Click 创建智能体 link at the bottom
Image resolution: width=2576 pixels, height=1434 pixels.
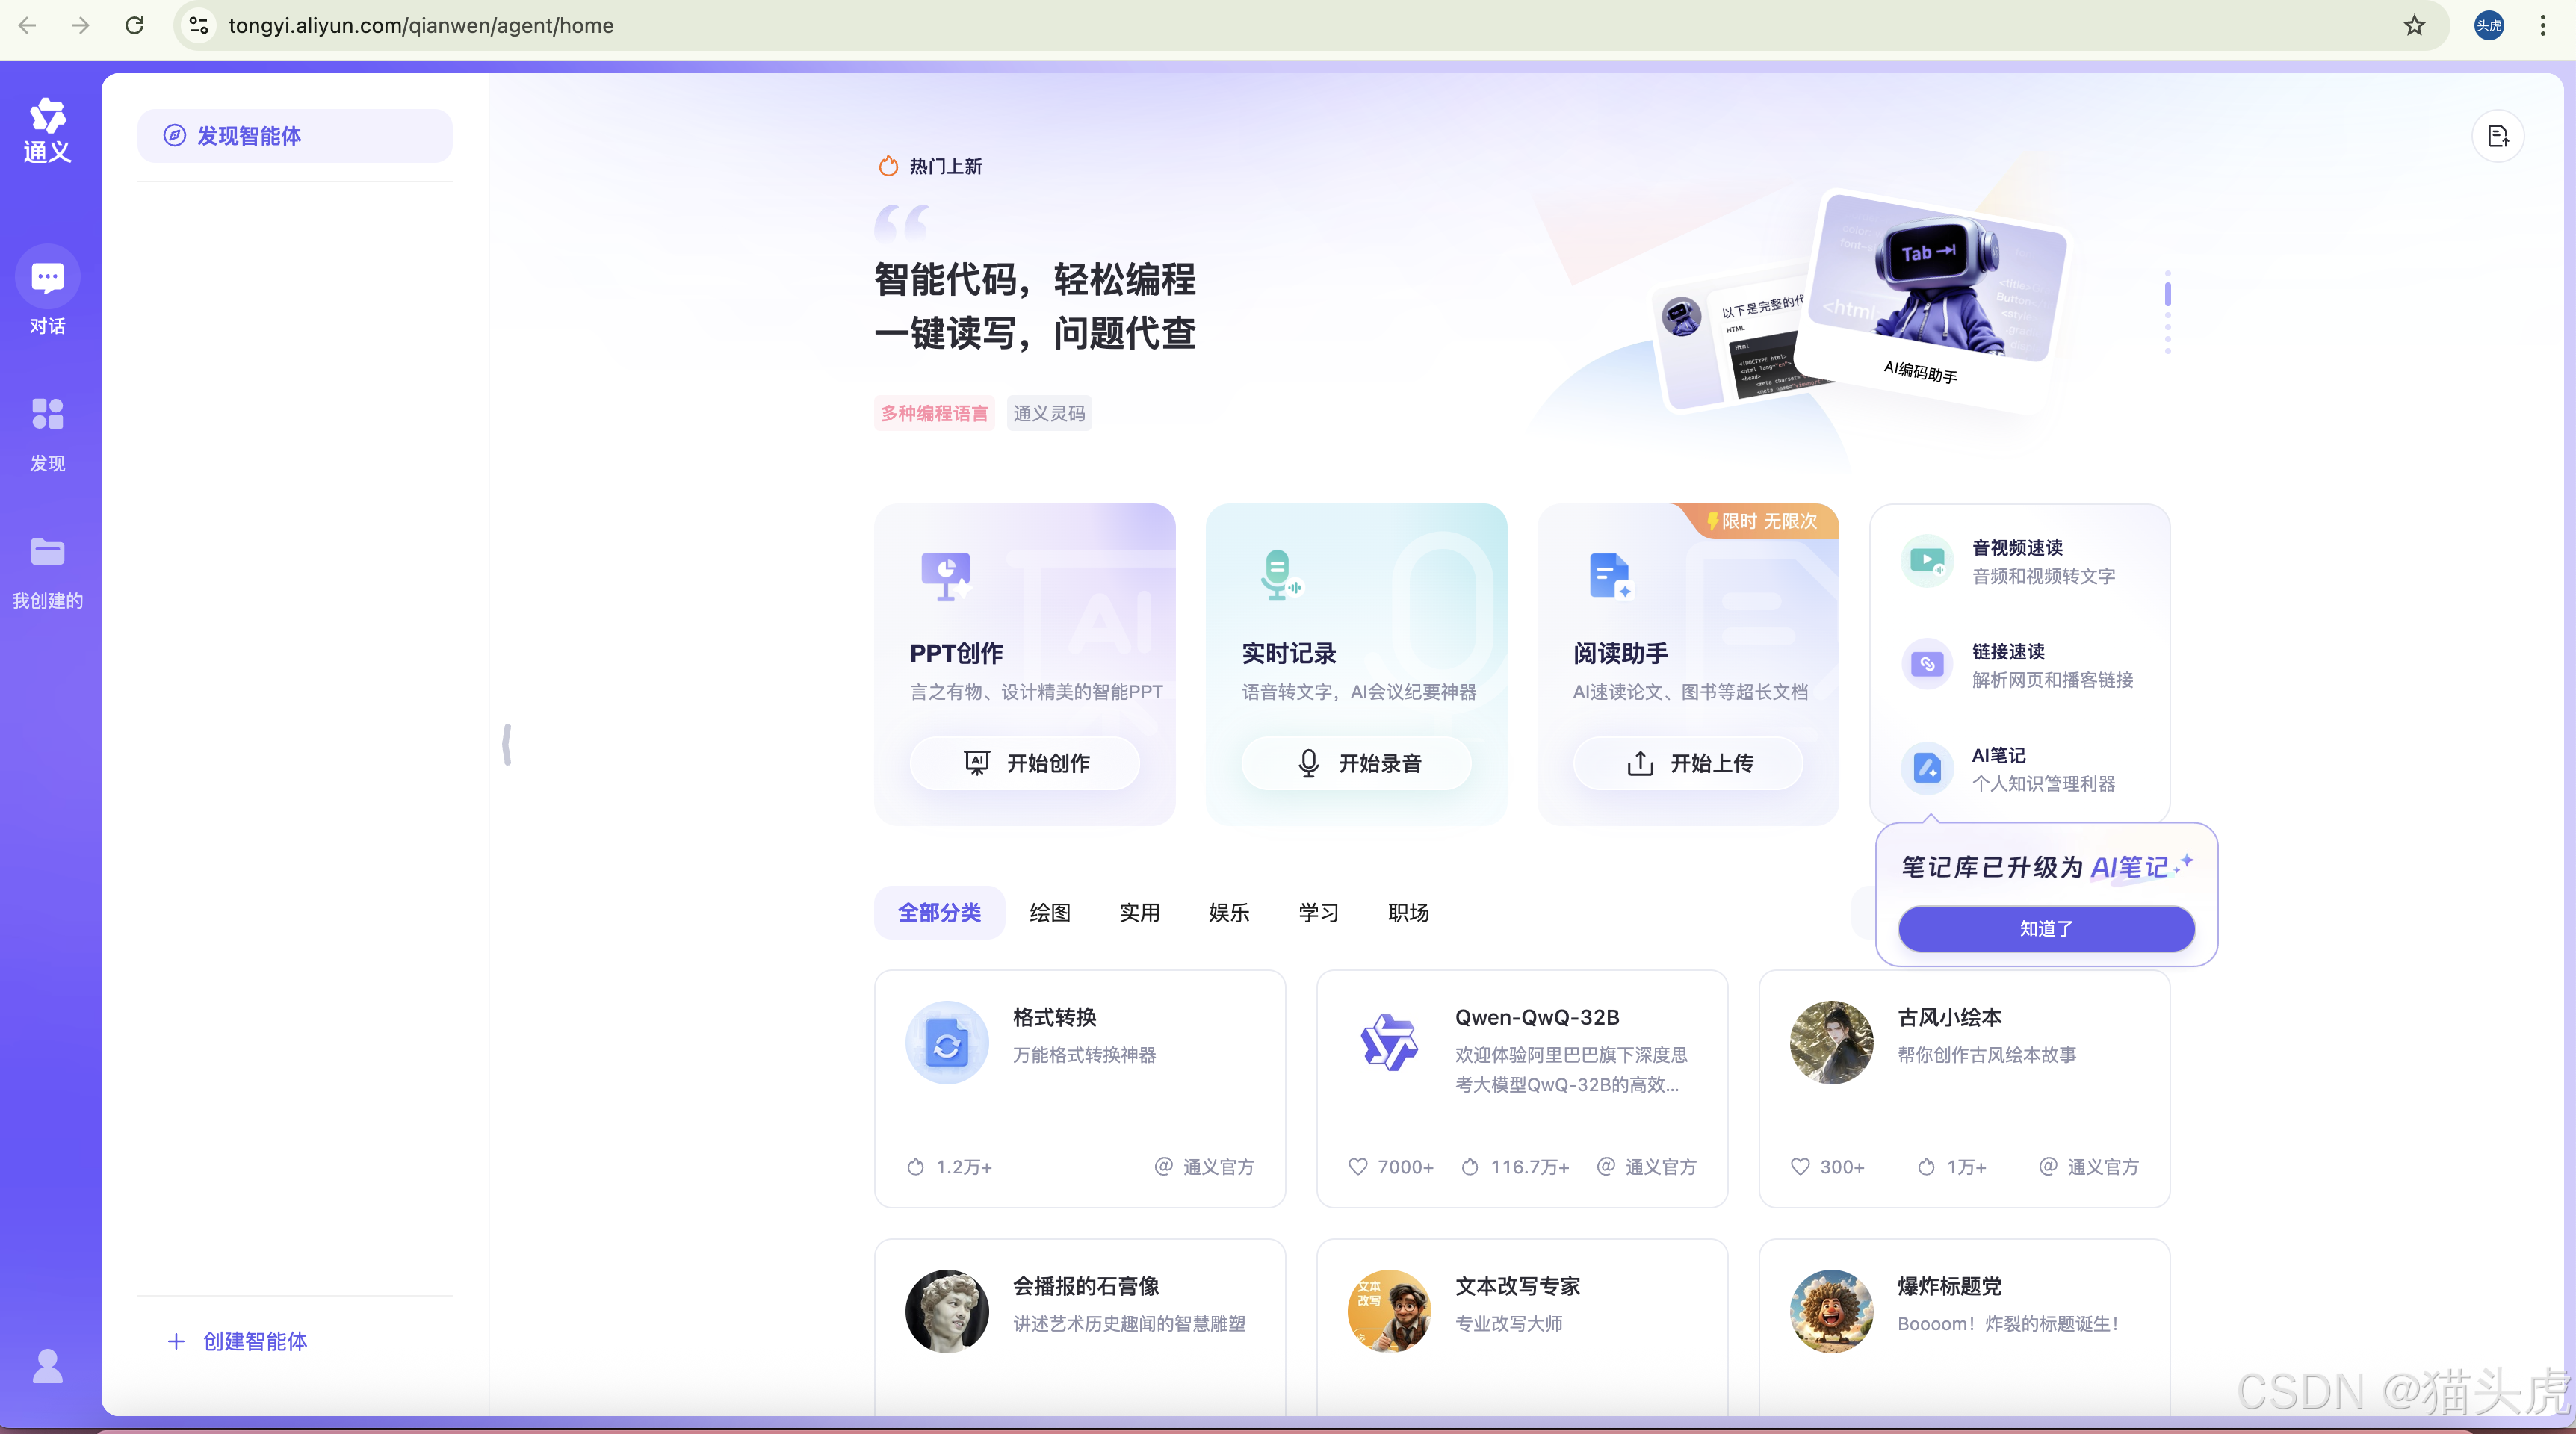tap(238, 1341)
